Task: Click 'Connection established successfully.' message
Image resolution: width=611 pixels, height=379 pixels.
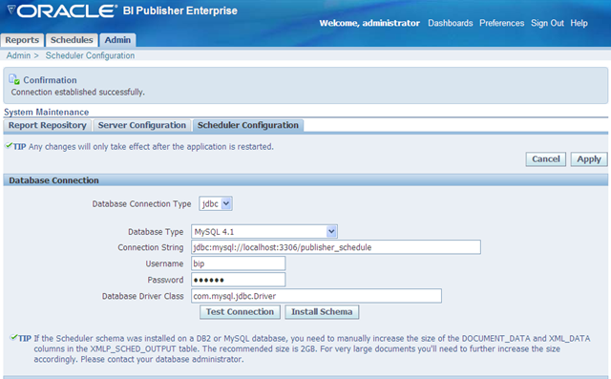Action: click(x=78, y=93)
